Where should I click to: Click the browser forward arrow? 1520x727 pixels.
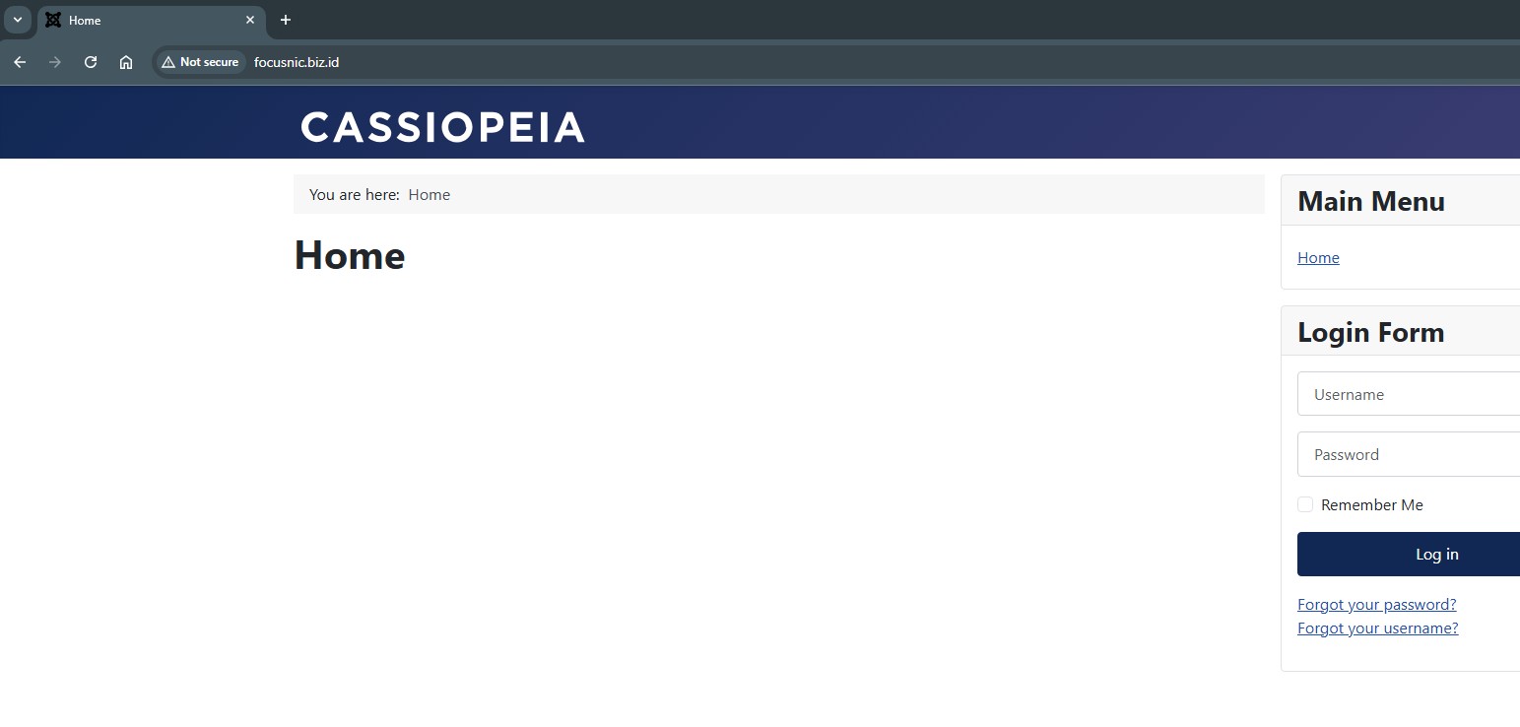(x=55, y=62)
